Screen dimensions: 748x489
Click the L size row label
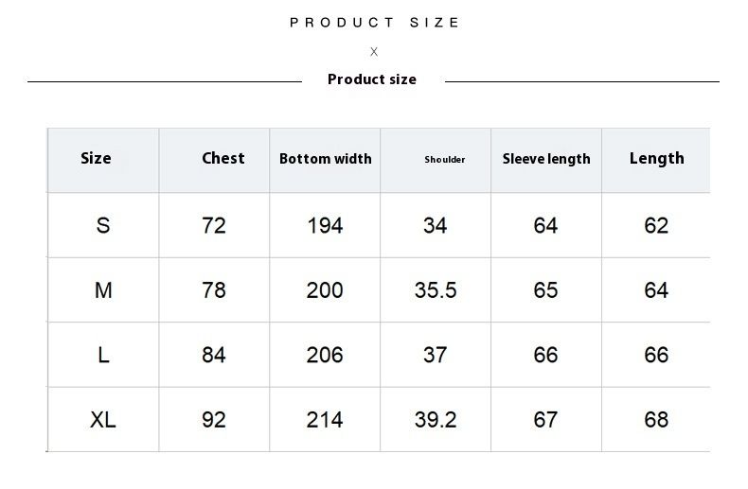[103, 355]
